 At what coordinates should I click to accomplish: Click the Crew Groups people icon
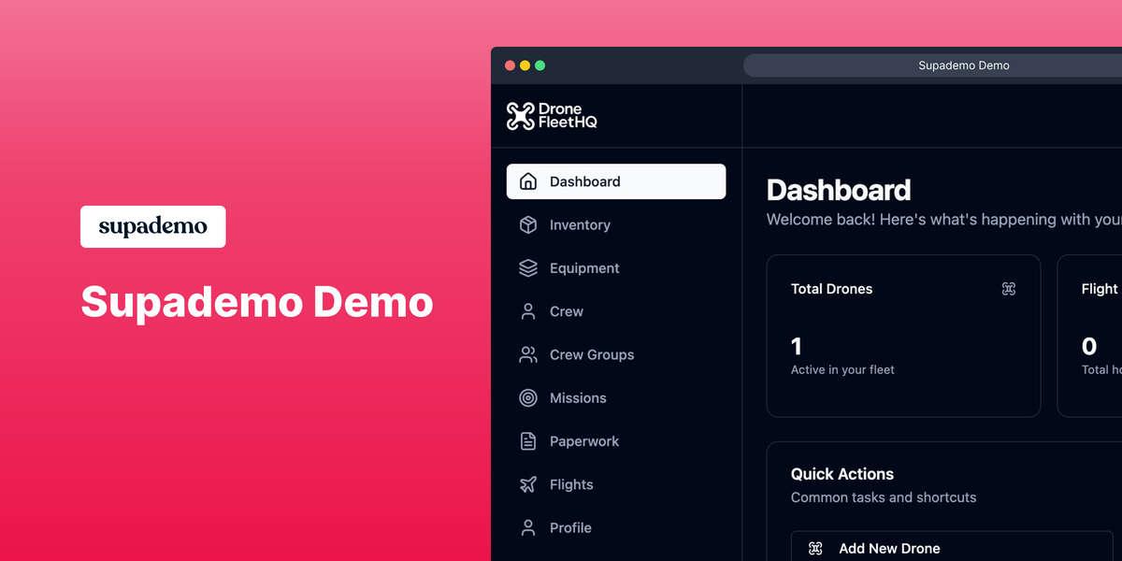(x=528, y=354)
